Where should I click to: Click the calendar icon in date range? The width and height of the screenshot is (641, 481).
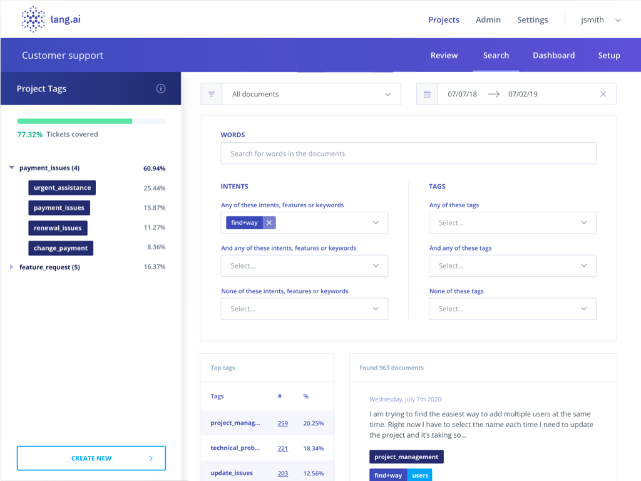pos(427,94)
